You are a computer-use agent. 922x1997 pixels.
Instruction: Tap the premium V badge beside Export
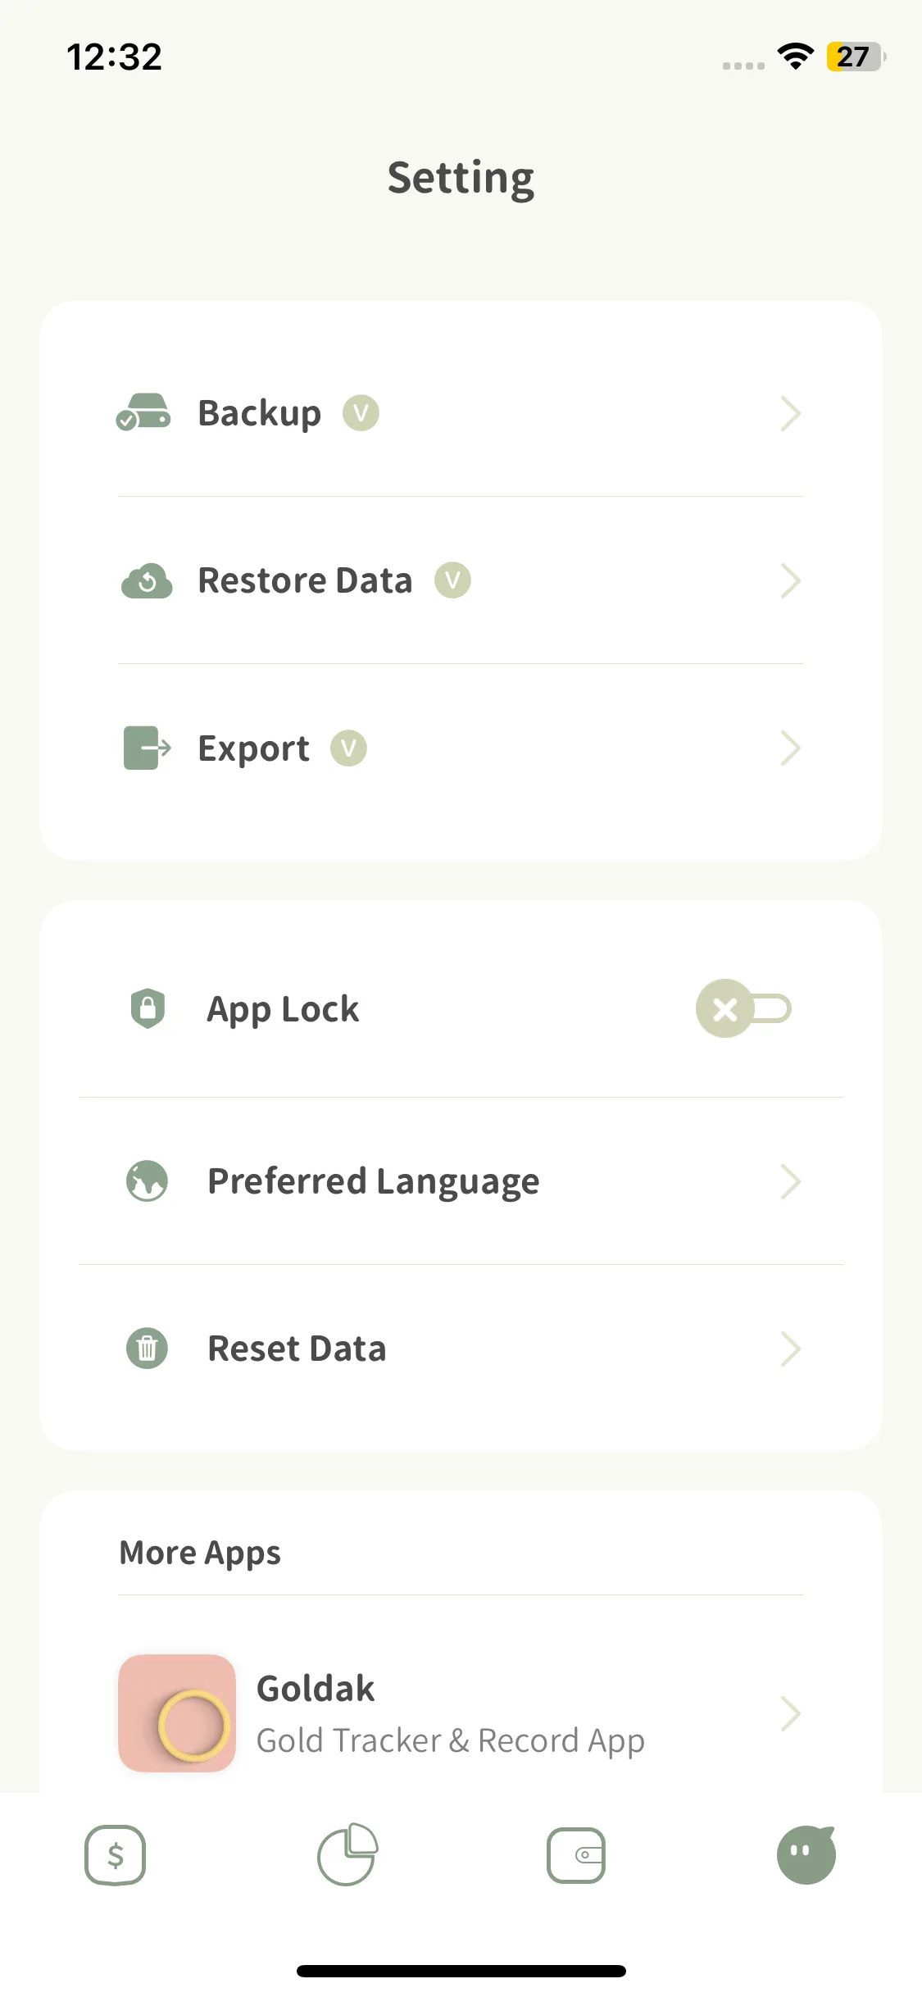pos(348,748)
